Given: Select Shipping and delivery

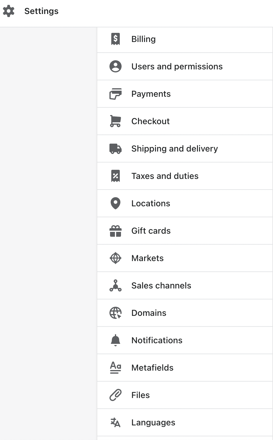Looking at the screenshot, I should [175, 148].
